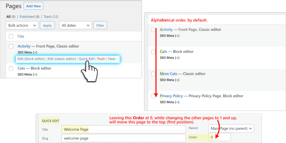This screenshot has width=286, height=143.
Task: Tick the select-all checkbox next to Title
Action: pyautogui.click(x=11, y=36)
